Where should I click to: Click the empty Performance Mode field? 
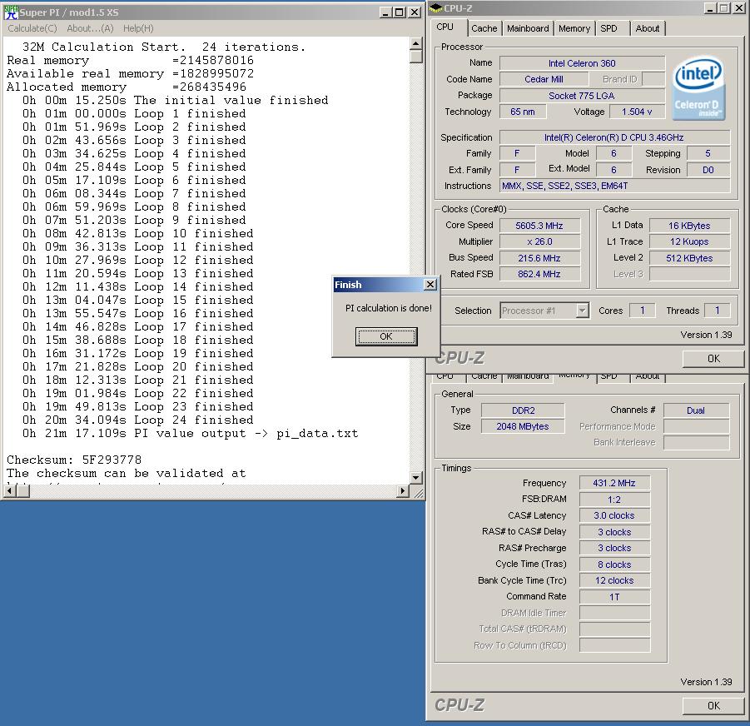pos(696,426)
